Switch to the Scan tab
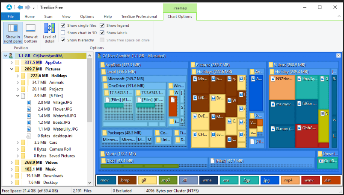The height and width of the screenshot is (195, 344). click(48, 16)
